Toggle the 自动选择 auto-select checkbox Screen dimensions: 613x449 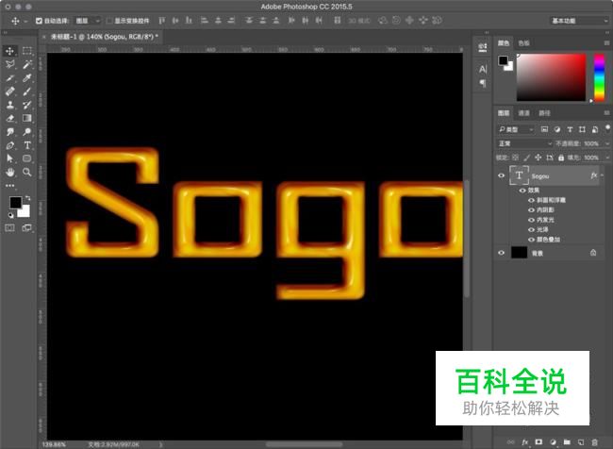click(x=39, y=21)
